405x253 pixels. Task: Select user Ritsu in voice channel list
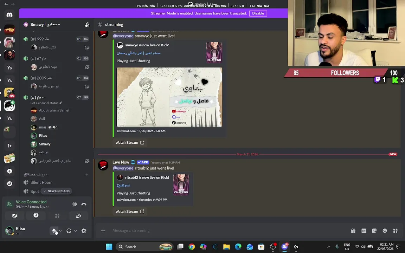[43, 136]
